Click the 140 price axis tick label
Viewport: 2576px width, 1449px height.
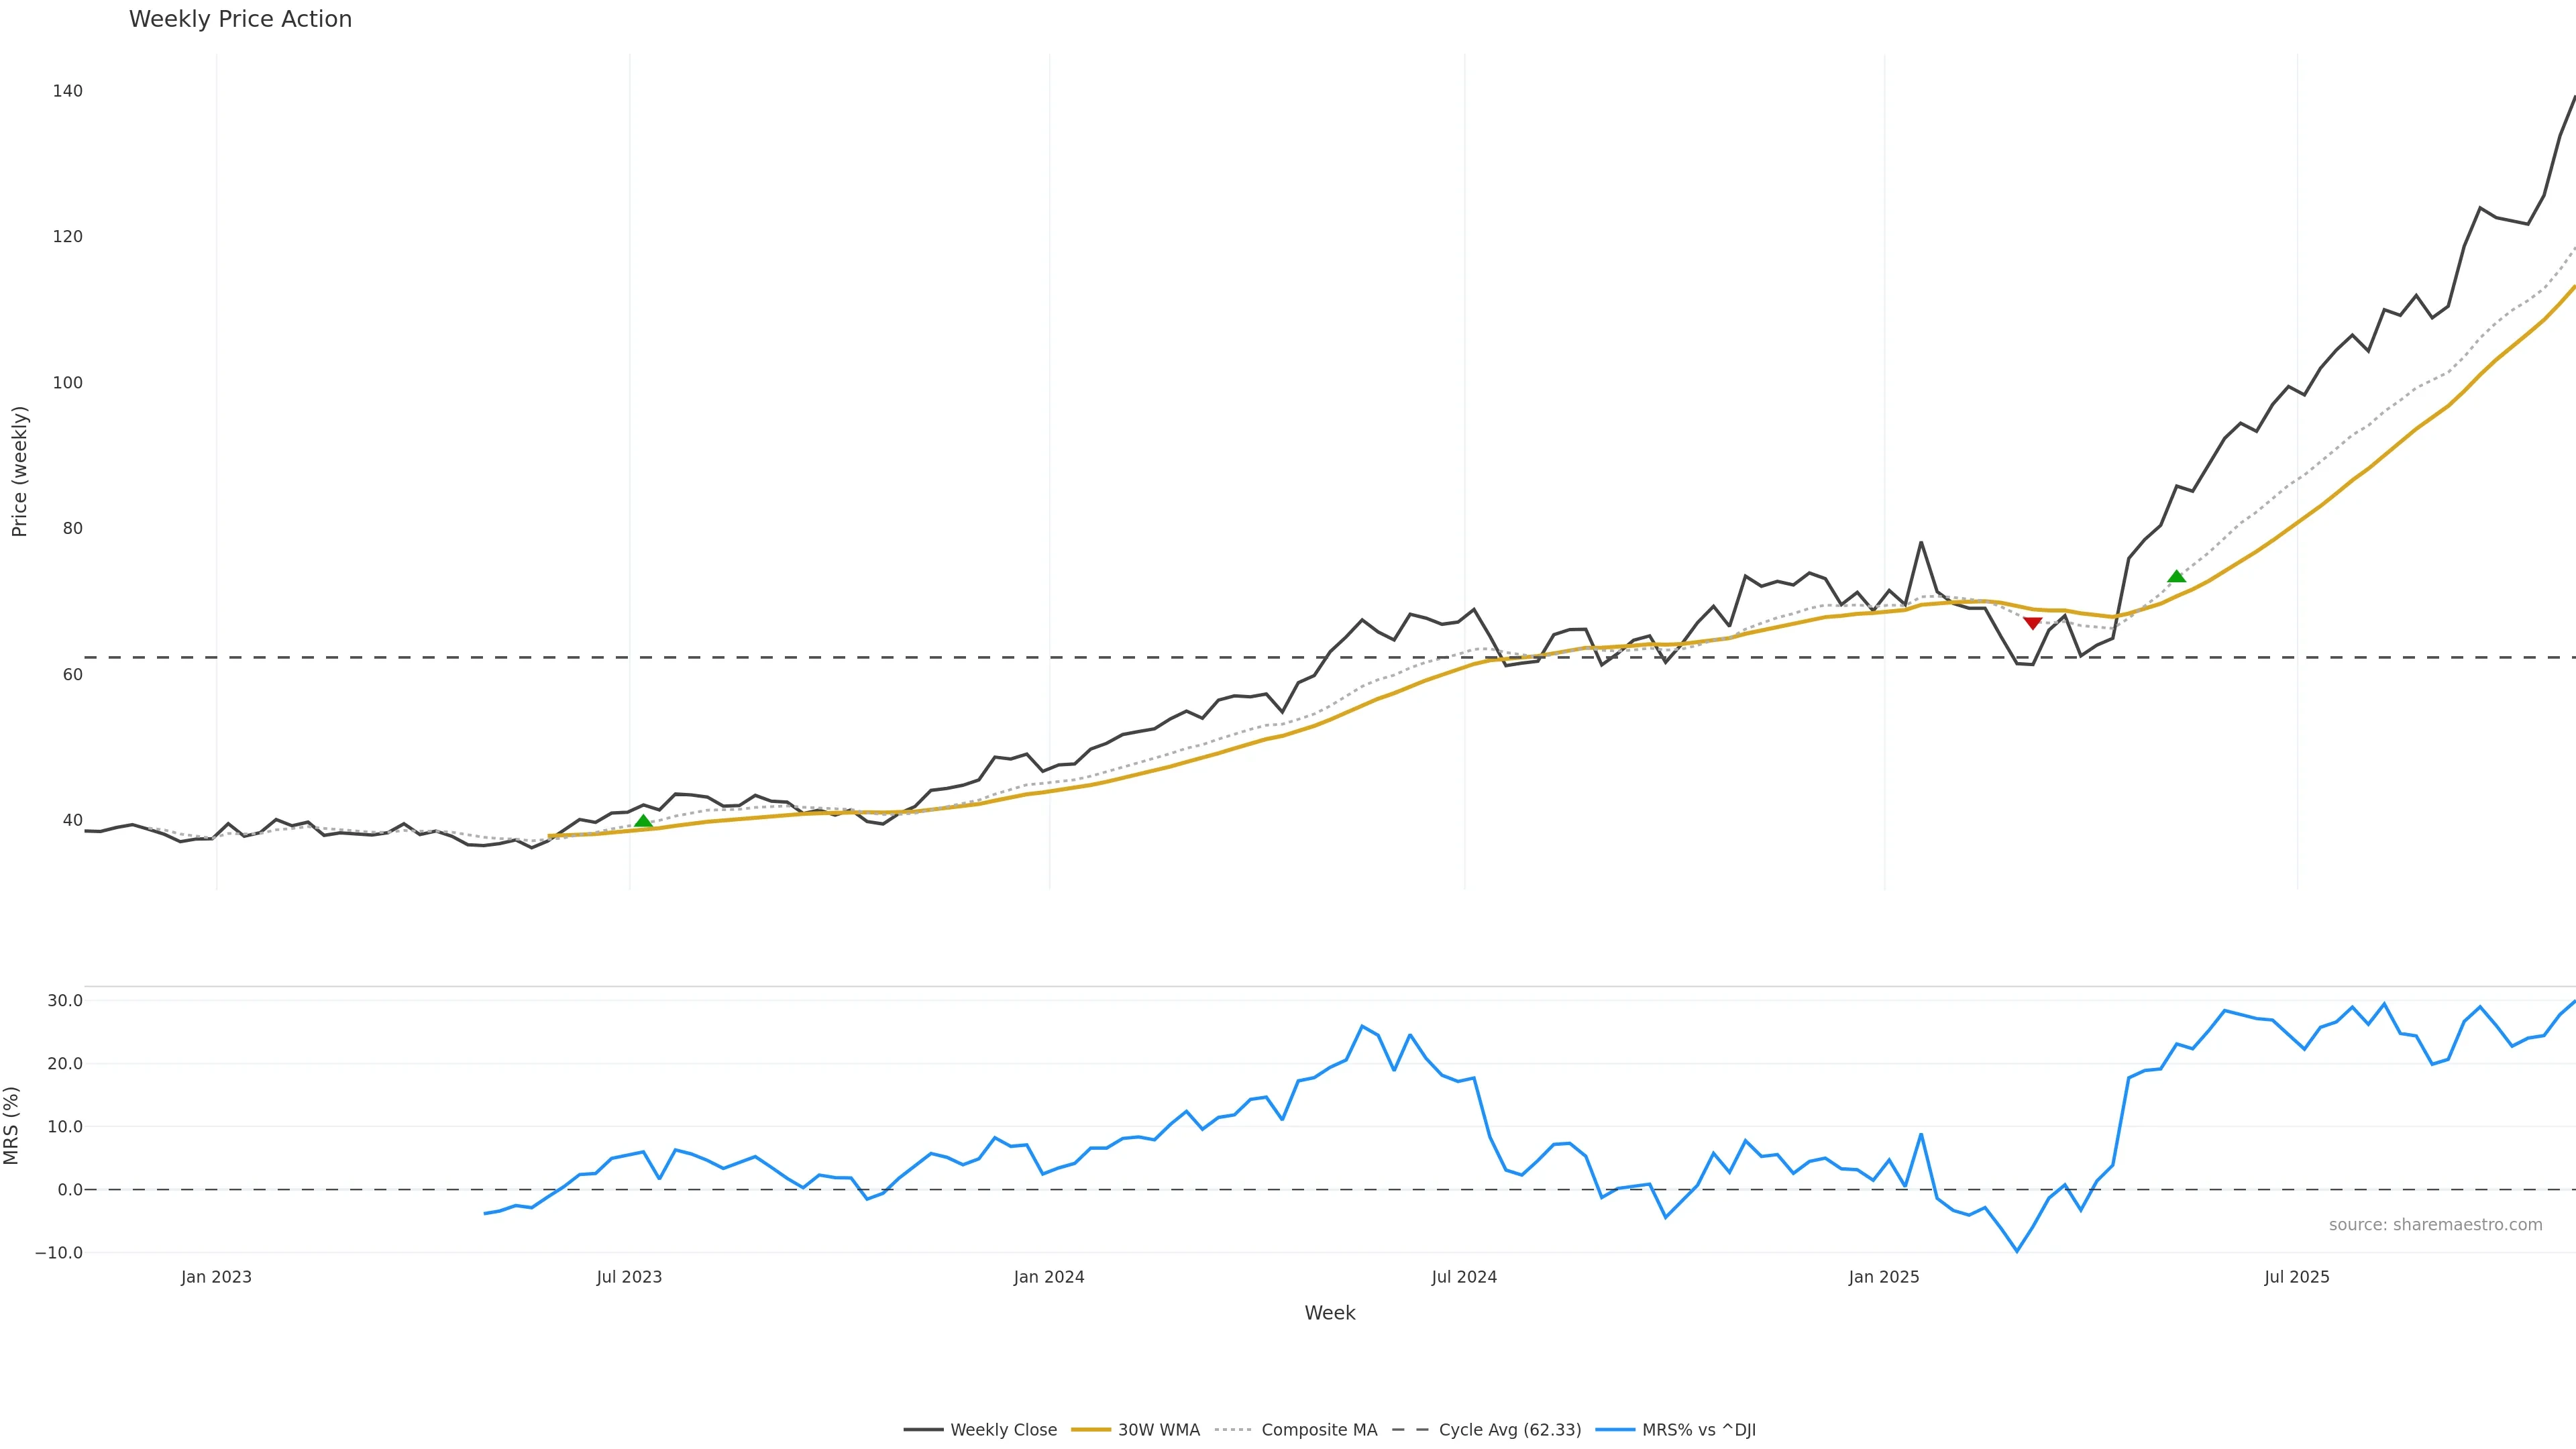coord(68,91)
